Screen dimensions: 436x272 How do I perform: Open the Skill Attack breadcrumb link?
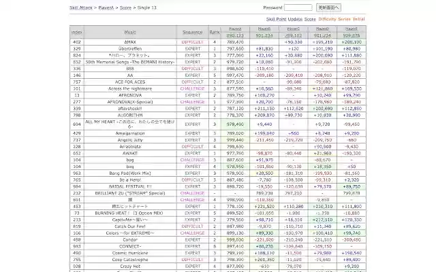pos(81,7)
